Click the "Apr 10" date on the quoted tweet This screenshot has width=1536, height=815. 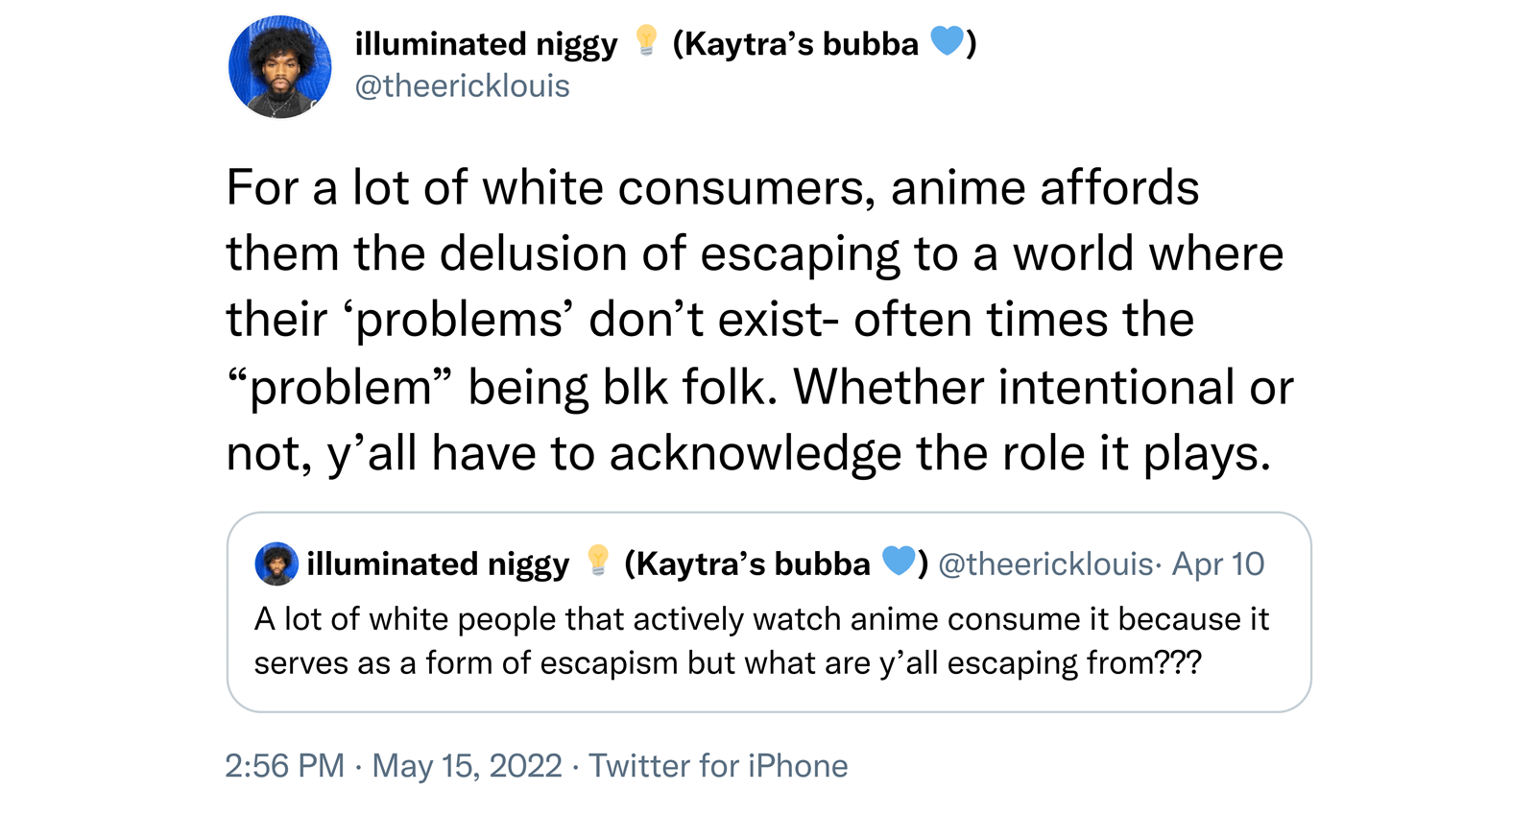(1218, 563)
